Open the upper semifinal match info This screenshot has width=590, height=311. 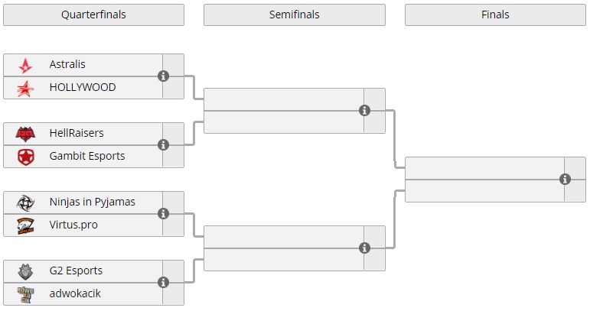[364, 111]
